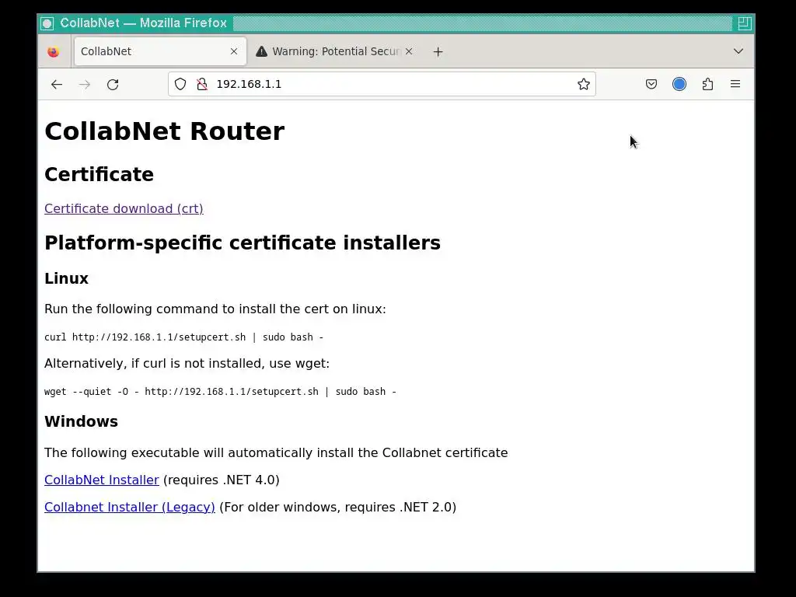796x597 pixels.
Task: Click the Firefox View icon
Action: tap(54, 52)
